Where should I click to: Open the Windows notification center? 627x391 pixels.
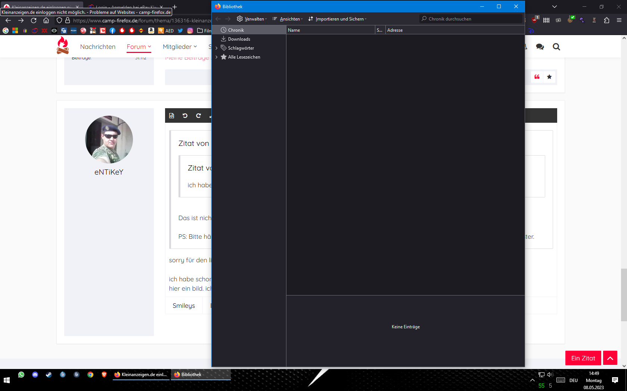coord(615,380)
